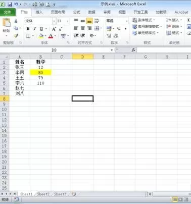Image resolution: width=191 pixels, height=204 pixels.
Task: Expand the name box dropdown arrow
Action: tap(112, 50)
